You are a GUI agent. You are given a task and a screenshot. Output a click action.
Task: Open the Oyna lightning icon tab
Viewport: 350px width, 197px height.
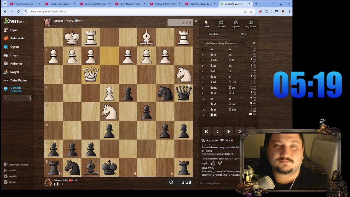coord(206,24)
